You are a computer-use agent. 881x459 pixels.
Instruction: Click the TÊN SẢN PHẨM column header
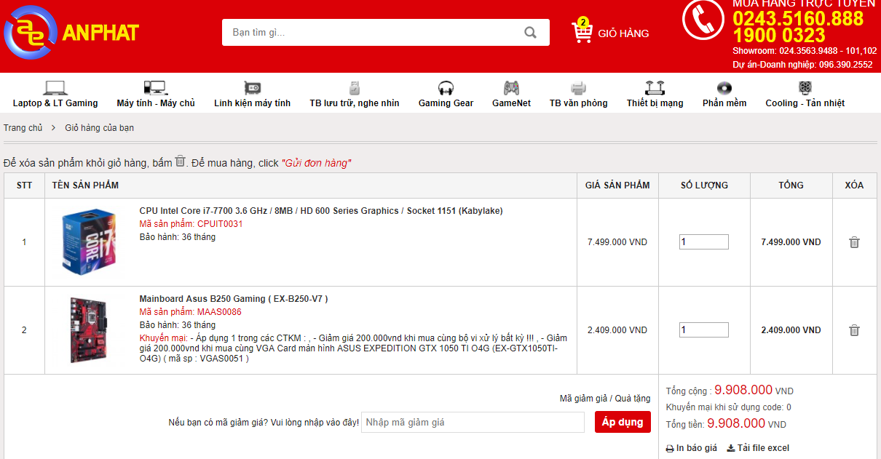point(85,185)
